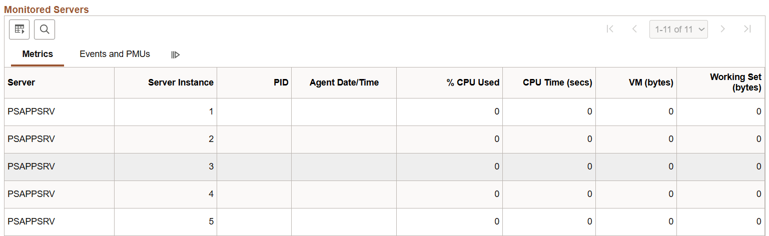
Task: Click the Working Set (bytes) header
Action: click(x=735, y=82)
